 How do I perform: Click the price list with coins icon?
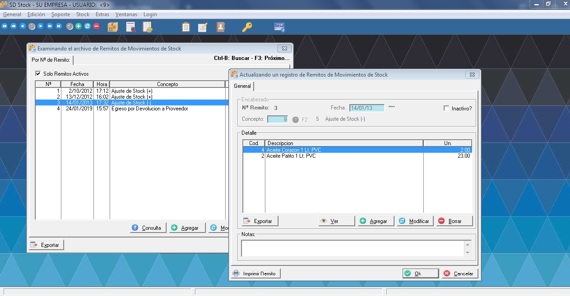tap(148, 27)
